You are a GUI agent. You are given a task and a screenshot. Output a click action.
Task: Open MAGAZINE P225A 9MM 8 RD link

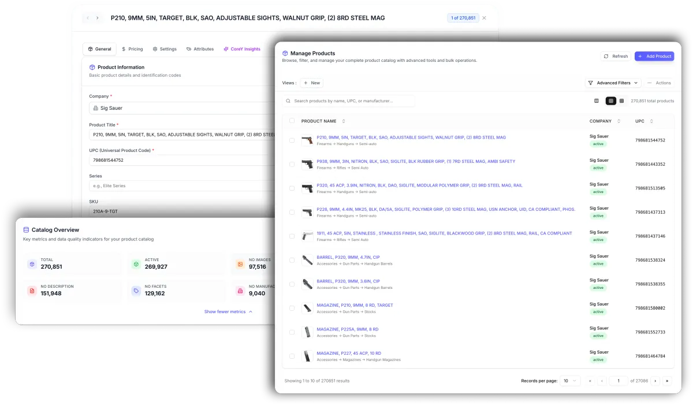[x=348, y=329]
